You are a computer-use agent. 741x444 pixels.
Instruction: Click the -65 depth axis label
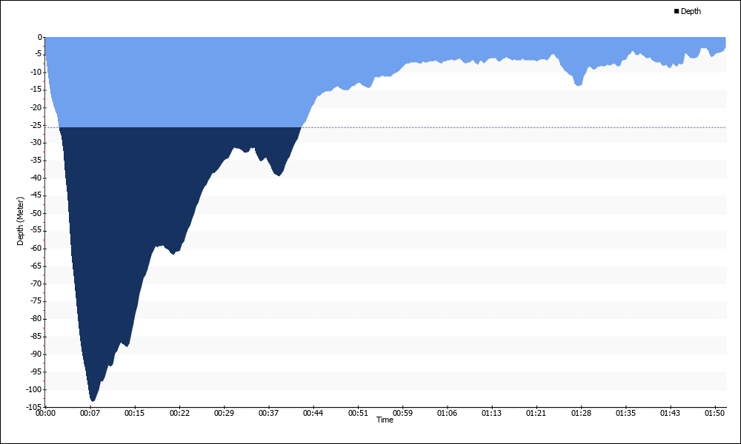[x=37, y=266]
